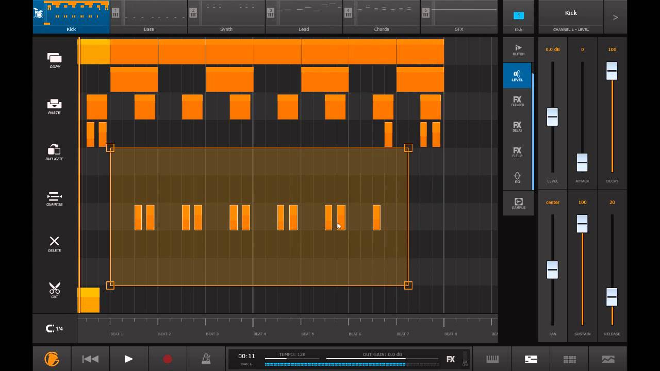The width and height of the screenshot is (660, 371).
Task: Go to the next channel page arrow
Action: pyautogui.click(x=615, y=17)
